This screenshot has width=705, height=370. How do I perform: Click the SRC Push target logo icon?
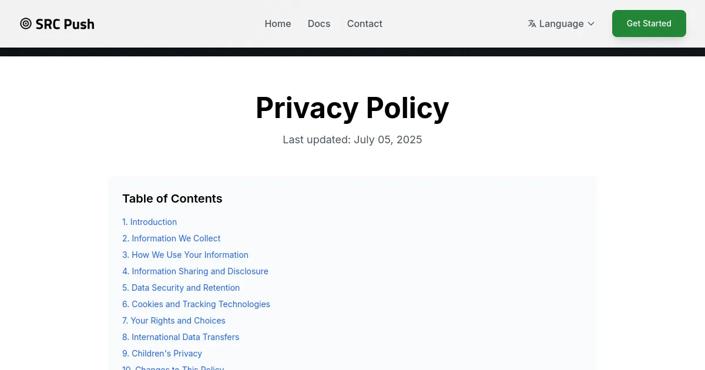pos(26,23)
